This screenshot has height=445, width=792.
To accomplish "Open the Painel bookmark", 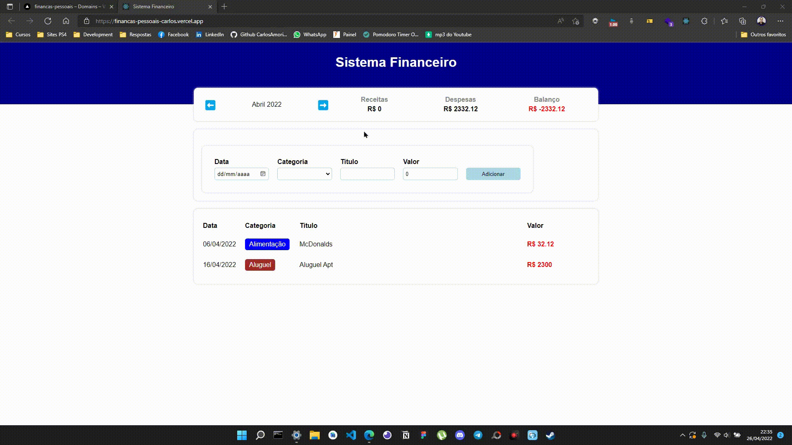I will click(344, 35).
